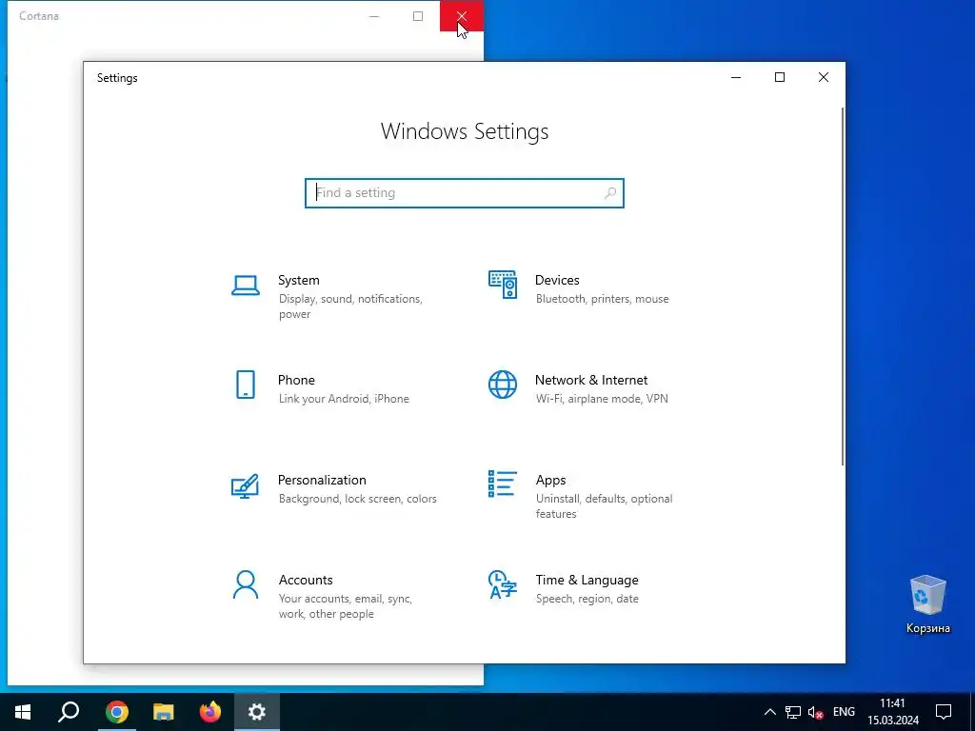Image resolution: width=975 pixels, height=731 pixels.
Task: Maximize the Cortana window
Action: 418,16
